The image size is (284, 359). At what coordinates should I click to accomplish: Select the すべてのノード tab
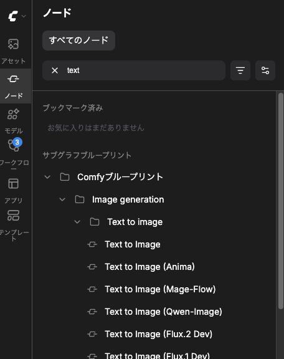tap(78, 41)
